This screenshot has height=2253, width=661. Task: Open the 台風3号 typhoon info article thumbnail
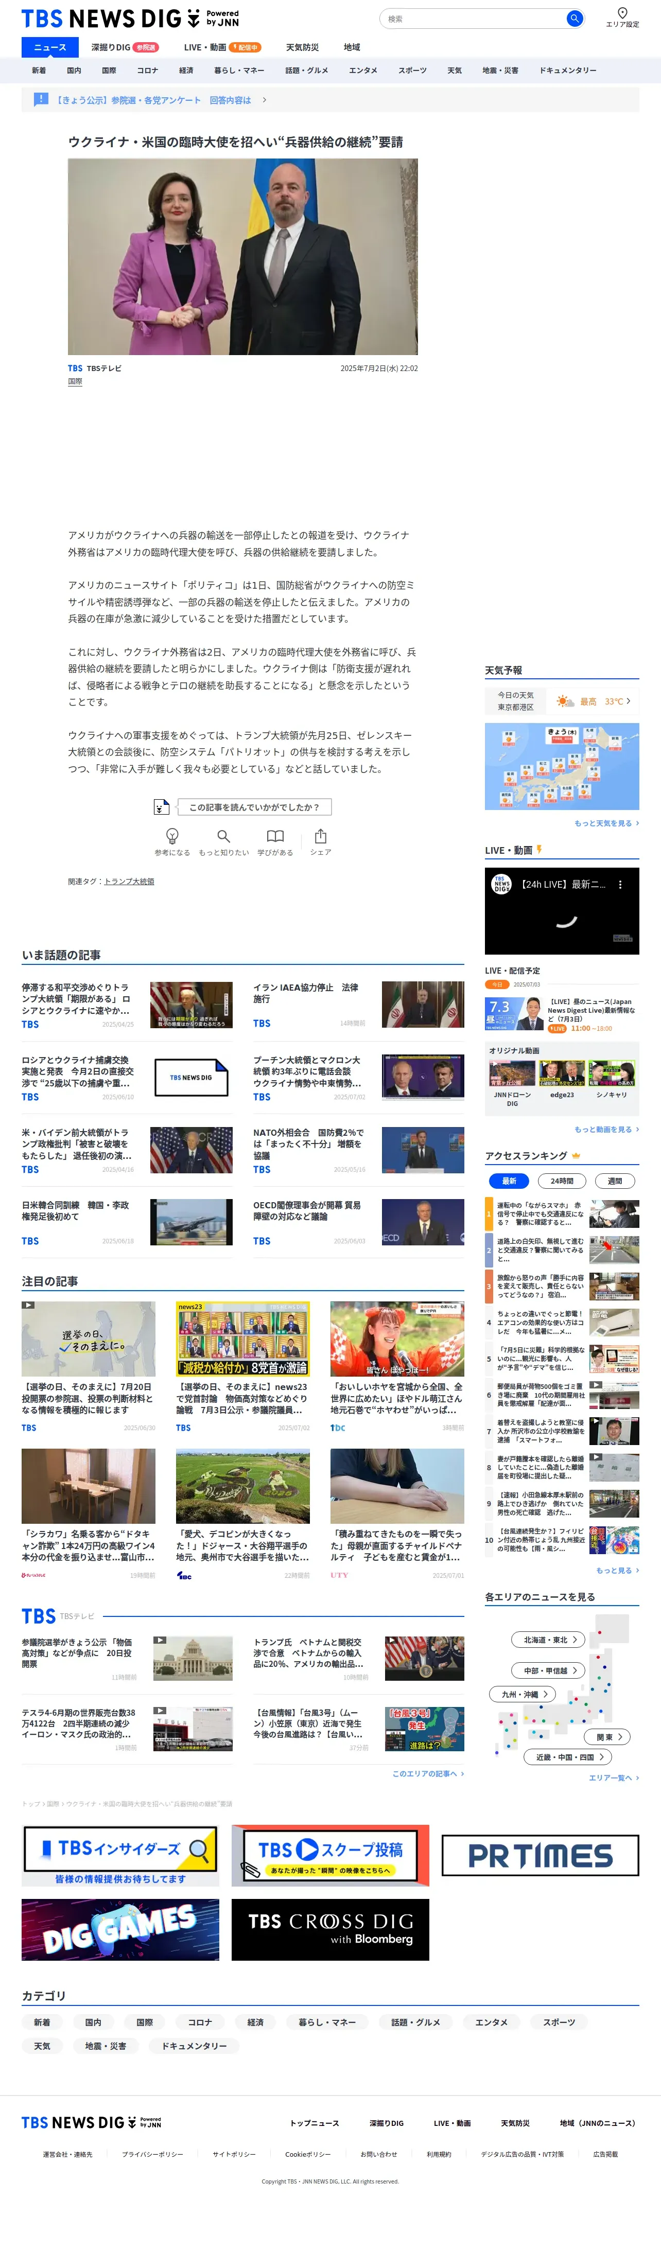[x=424, y=1728]
